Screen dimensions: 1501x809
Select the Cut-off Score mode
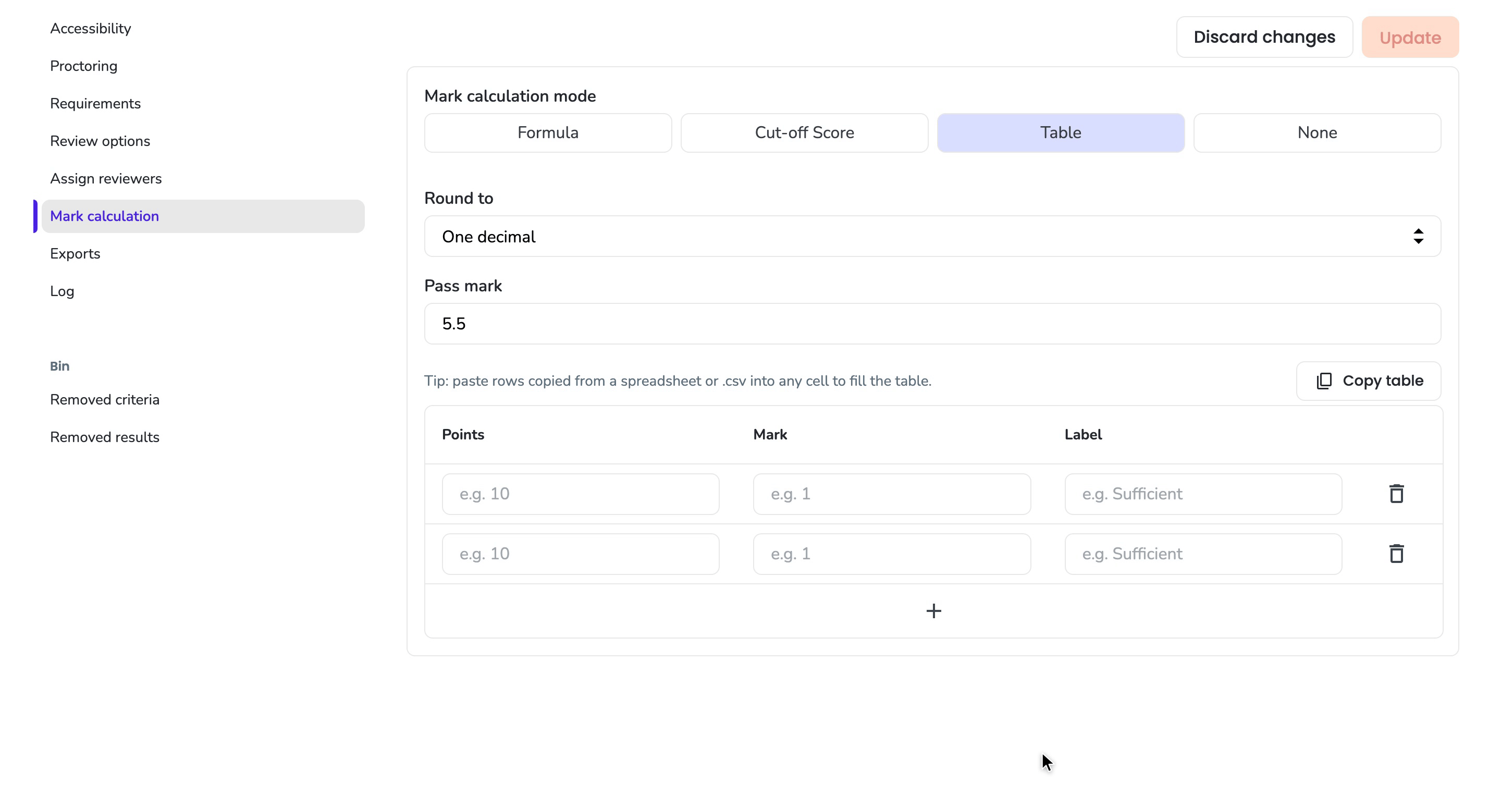point(804,133)
